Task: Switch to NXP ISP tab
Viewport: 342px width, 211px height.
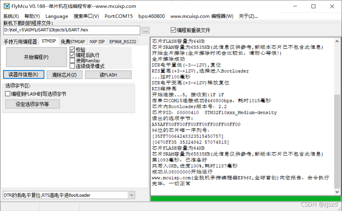Action: [x=97, y=41]
